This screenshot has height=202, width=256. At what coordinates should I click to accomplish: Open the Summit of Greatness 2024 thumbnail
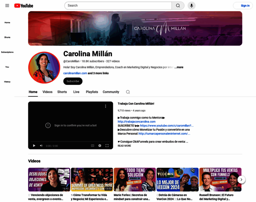tap(92, 179)
